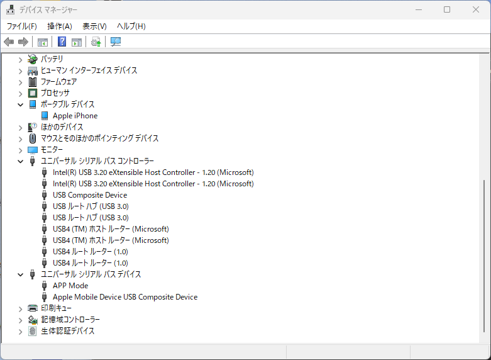Expand the ヒューマン インターフェイス デバイス category

coord(20,71)
